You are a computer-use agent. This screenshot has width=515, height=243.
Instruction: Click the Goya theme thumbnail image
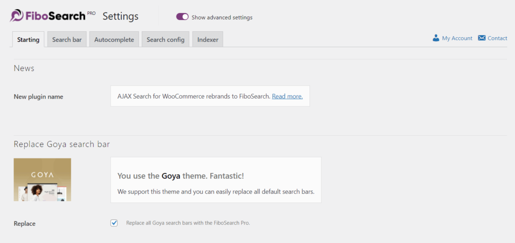(x=42, y=180)
